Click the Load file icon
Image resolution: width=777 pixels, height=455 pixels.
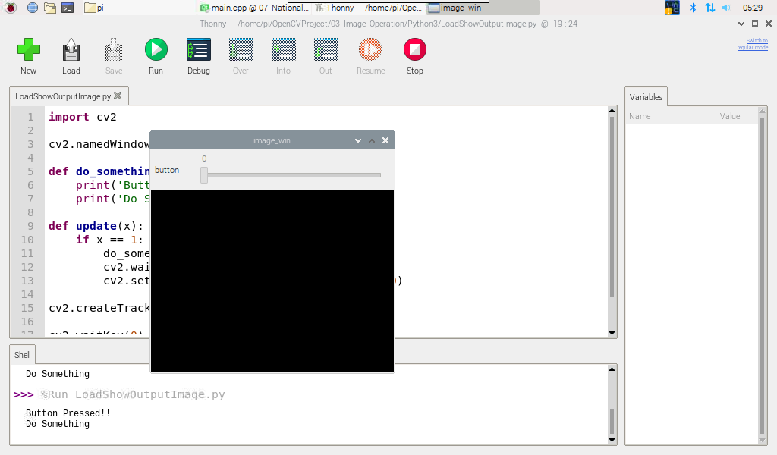[71, 49]
